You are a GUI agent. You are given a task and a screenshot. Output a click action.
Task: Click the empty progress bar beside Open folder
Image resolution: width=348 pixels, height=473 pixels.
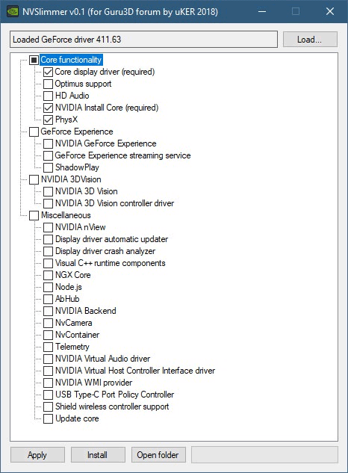[264, 454]
